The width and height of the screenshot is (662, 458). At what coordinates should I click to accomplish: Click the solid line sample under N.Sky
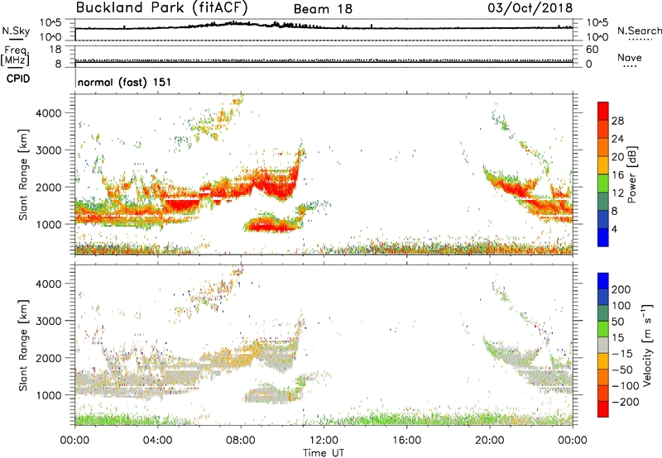click(x=16, y=39)
